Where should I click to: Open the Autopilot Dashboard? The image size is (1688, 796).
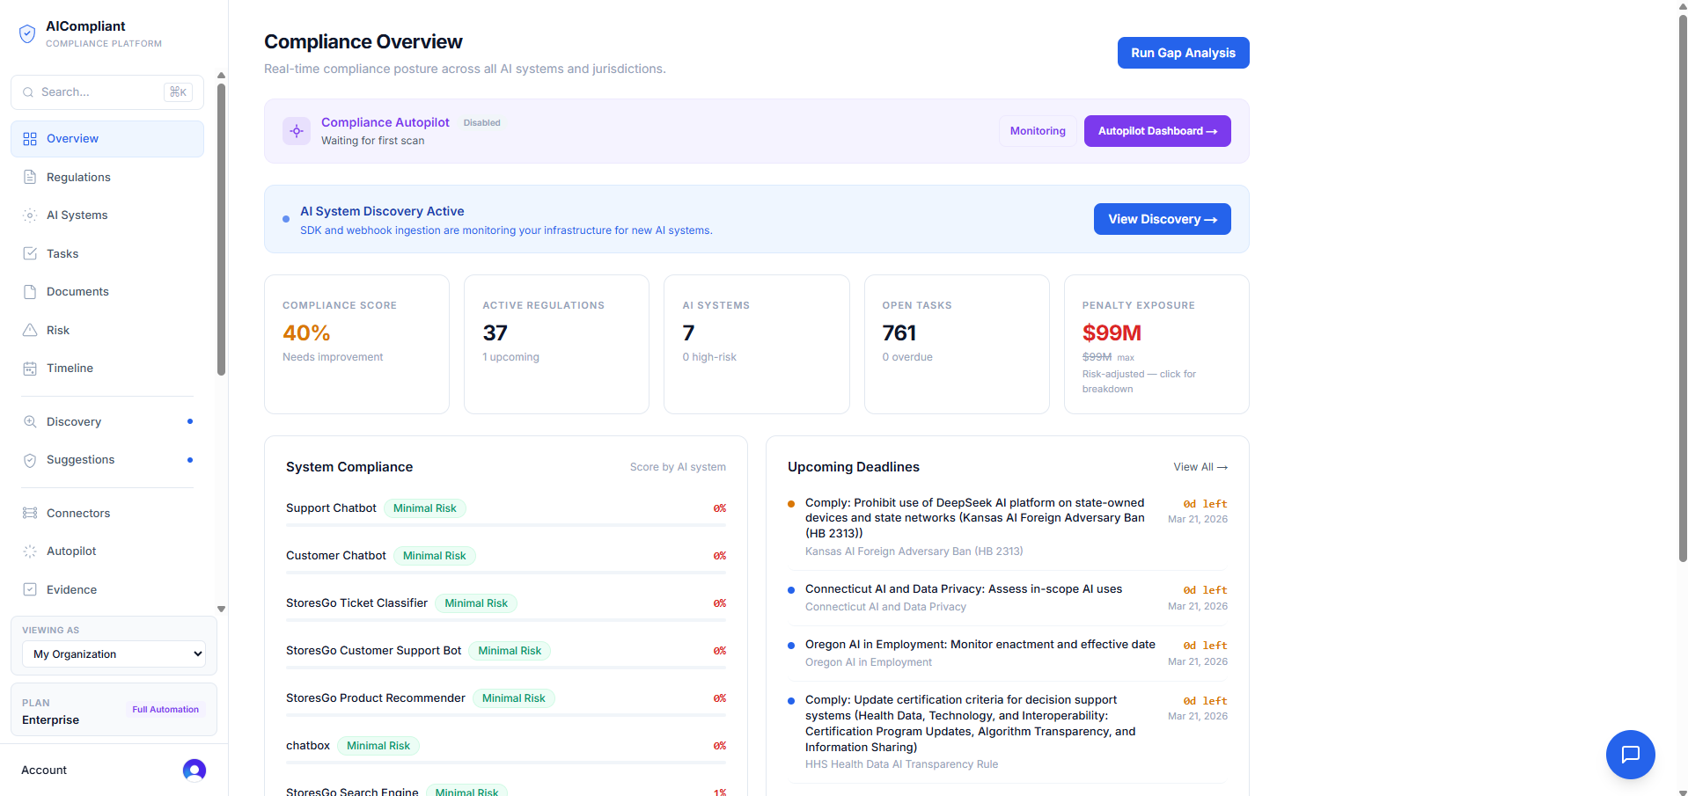(x=1157, y=131)
